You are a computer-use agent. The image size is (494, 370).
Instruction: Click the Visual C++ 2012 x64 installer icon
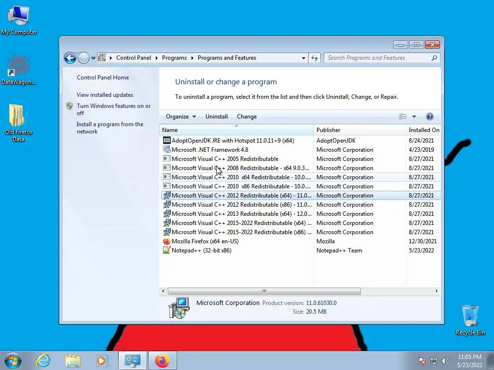point(166,196)
